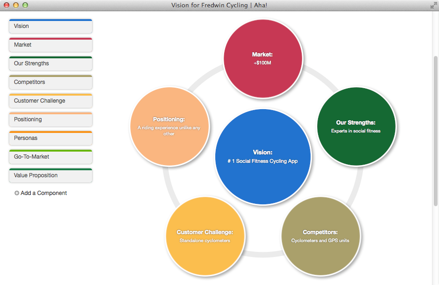Select Competitors from the sidebar list
439x285 pixels.
point(50,82)
